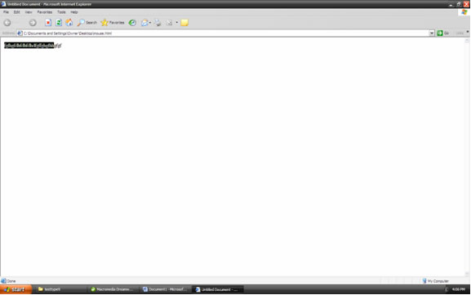Click the Done status bar text
The height and width of the screenshot is (295, 471).
click(x=11, y=281)
